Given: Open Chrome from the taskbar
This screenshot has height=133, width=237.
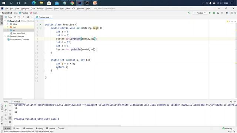Looking at the screenshot, I should point(72,3).
